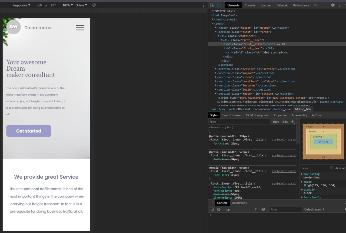Expand the h2 first__text node
This screenshot has height=233, width=346.
click(x=224, y=48)
